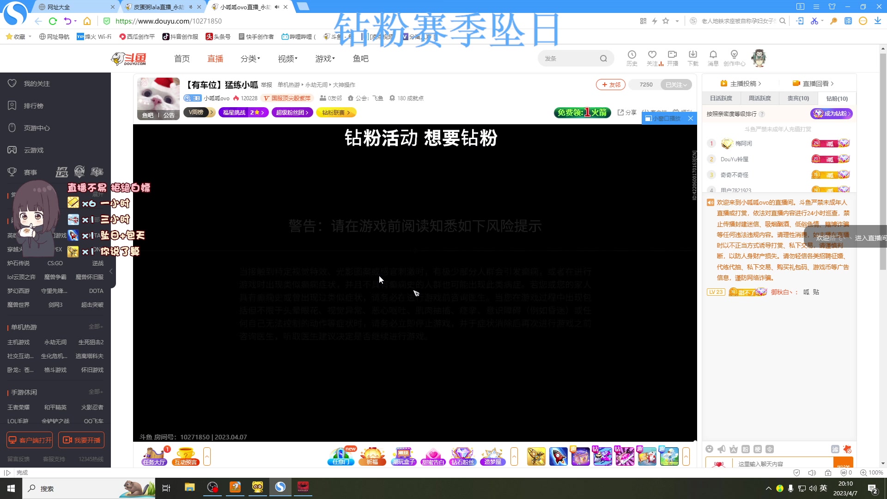Image resolution: width=887 pixels, height=499 pixels.
Task: Open Windows Start menu
Action: tap(11, 488)
